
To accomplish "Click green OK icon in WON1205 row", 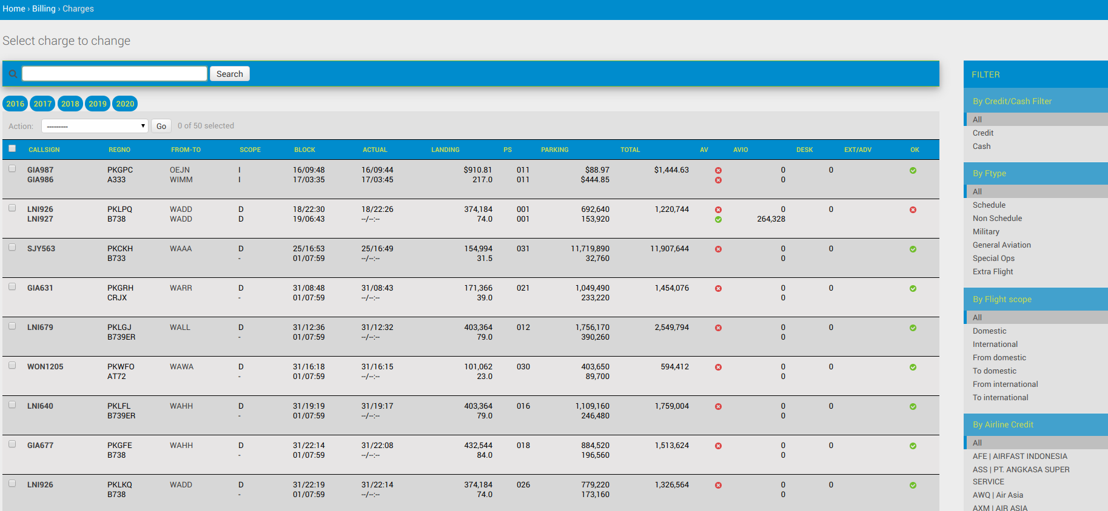I will [913, 368].
